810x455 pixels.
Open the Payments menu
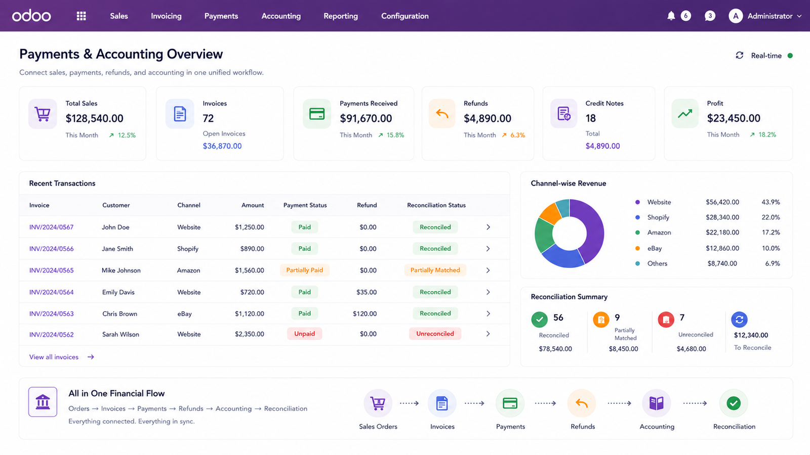coord(221,16)
